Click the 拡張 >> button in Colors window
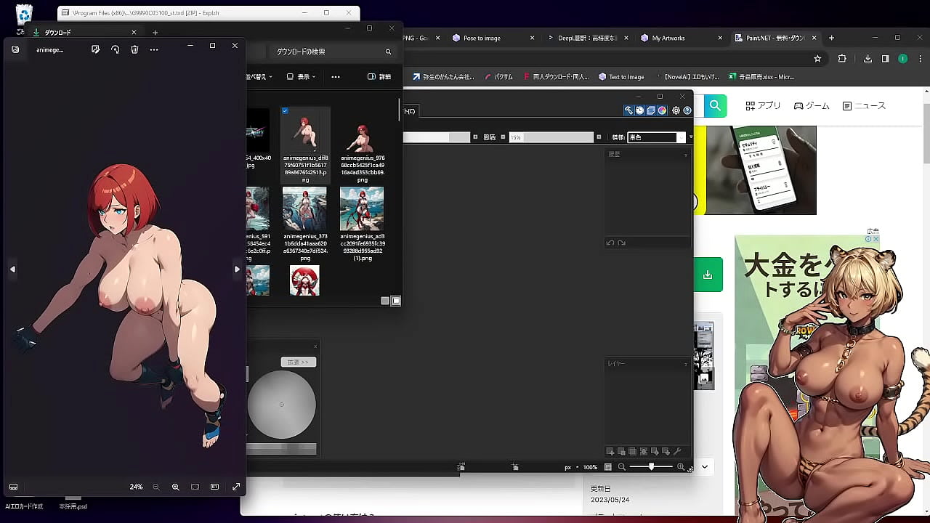Viewport: 930px width, 523px height. (x=298, y=362)
